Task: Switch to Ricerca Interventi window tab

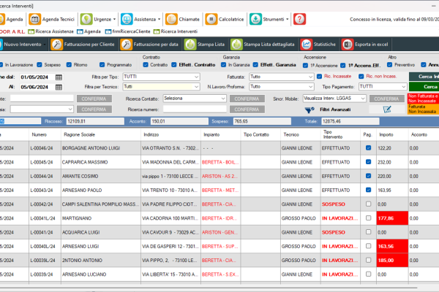Action: click(176, 31)
